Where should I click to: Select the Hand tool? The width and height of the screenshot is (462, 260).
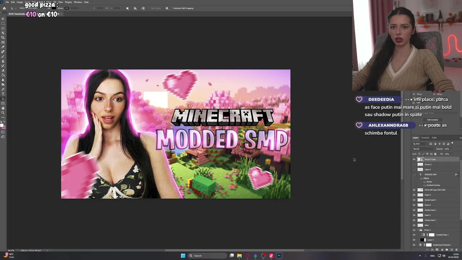pos(3,108)
